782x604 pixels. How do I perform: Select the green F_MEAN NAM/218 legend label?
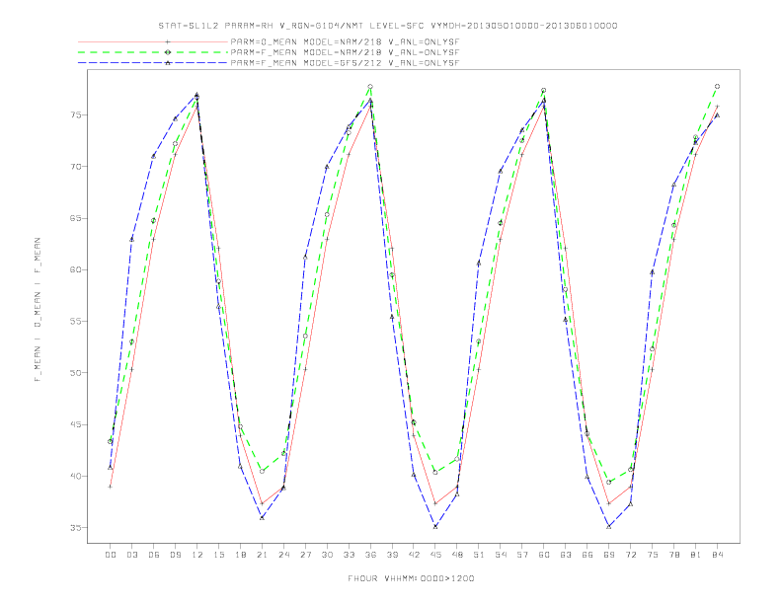coord(345,52)
